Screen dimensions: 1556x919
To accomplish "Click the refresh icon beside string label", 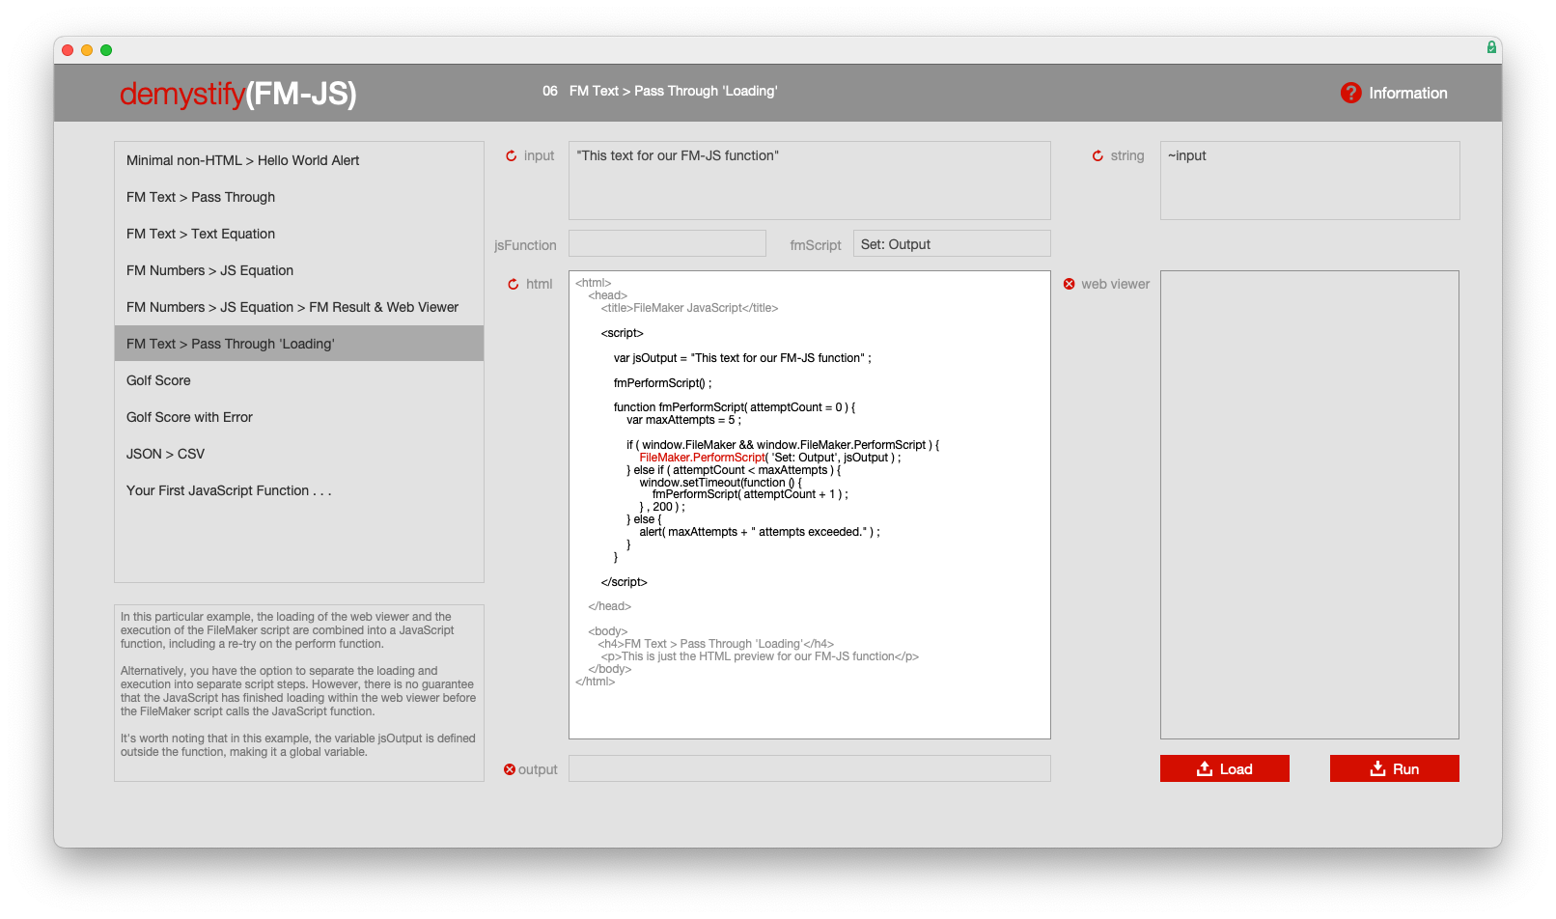I will click(1098, 155).
